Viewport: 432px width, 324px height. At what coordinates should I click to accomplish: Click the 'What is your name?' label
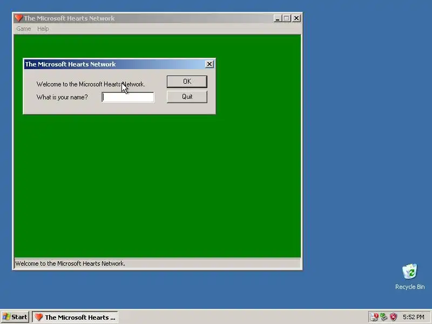tap(62, 97)
